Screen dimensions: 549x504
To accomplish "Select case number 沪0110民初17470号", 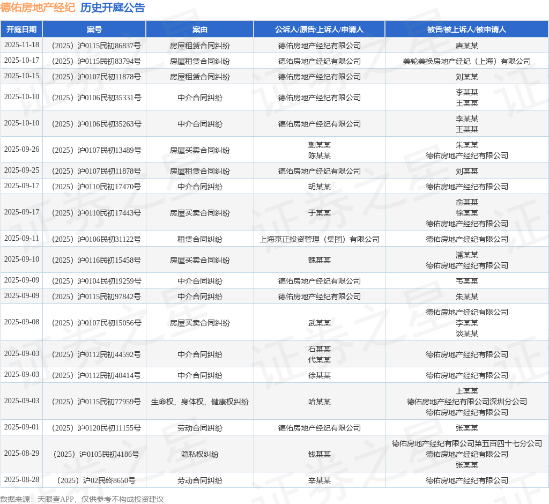I will (97, 187).
